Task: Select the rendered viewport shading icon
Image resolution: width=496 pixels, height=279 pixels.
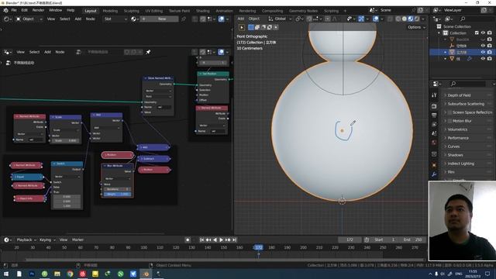Action: coord(417,19)
